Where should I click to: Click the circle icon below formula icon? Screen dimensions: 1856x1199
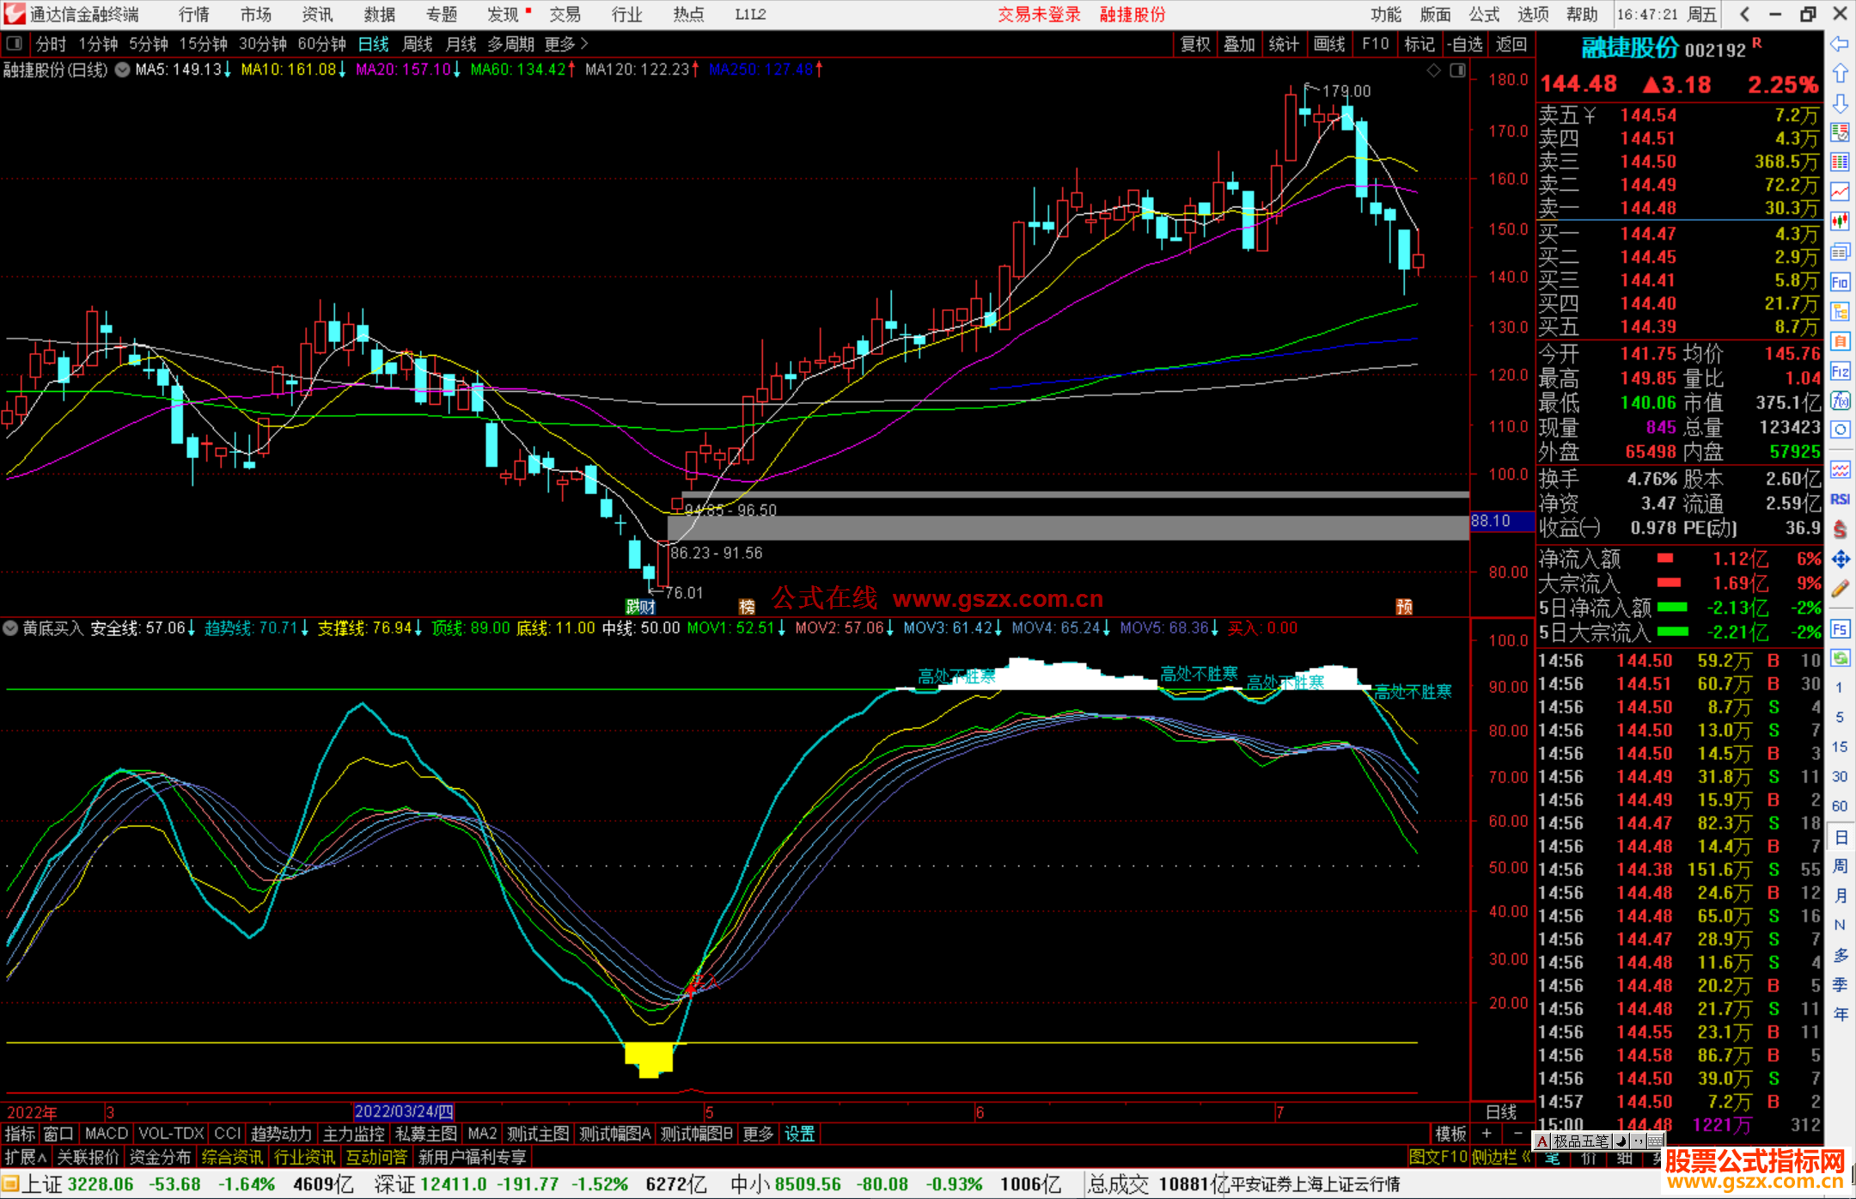click(x=1840, y=429)
